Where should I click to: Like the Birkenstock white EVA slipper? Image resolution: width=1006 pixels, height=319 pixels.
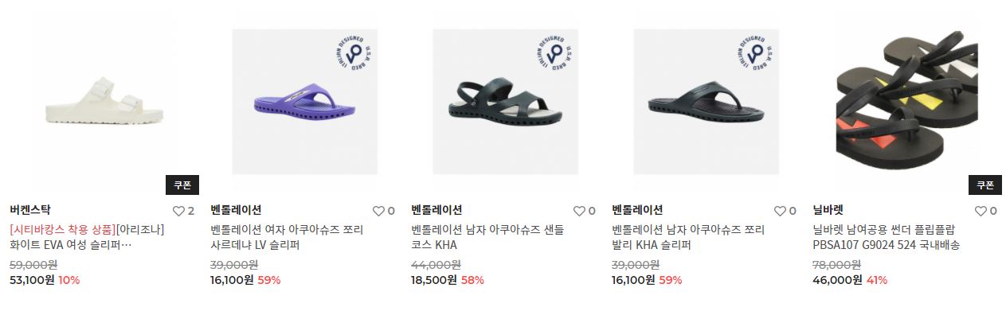click(x=178, y=211)
